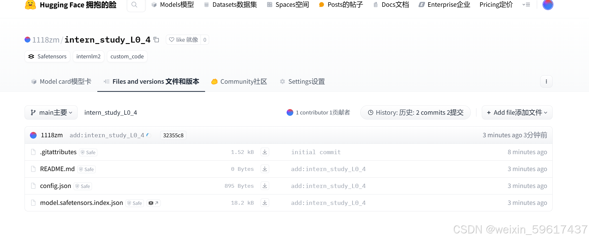
Task: Expand the extra navigation menu icon
Action: click(526, 5)
